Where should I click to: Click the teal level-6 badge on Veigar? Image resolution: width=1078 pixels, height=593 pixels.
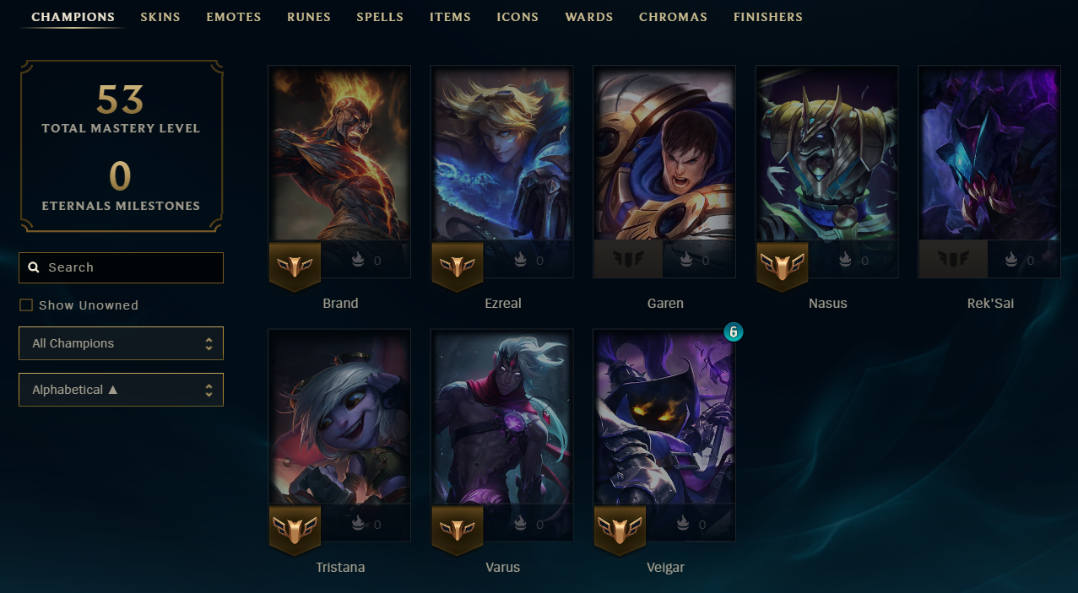coord(734,332)
